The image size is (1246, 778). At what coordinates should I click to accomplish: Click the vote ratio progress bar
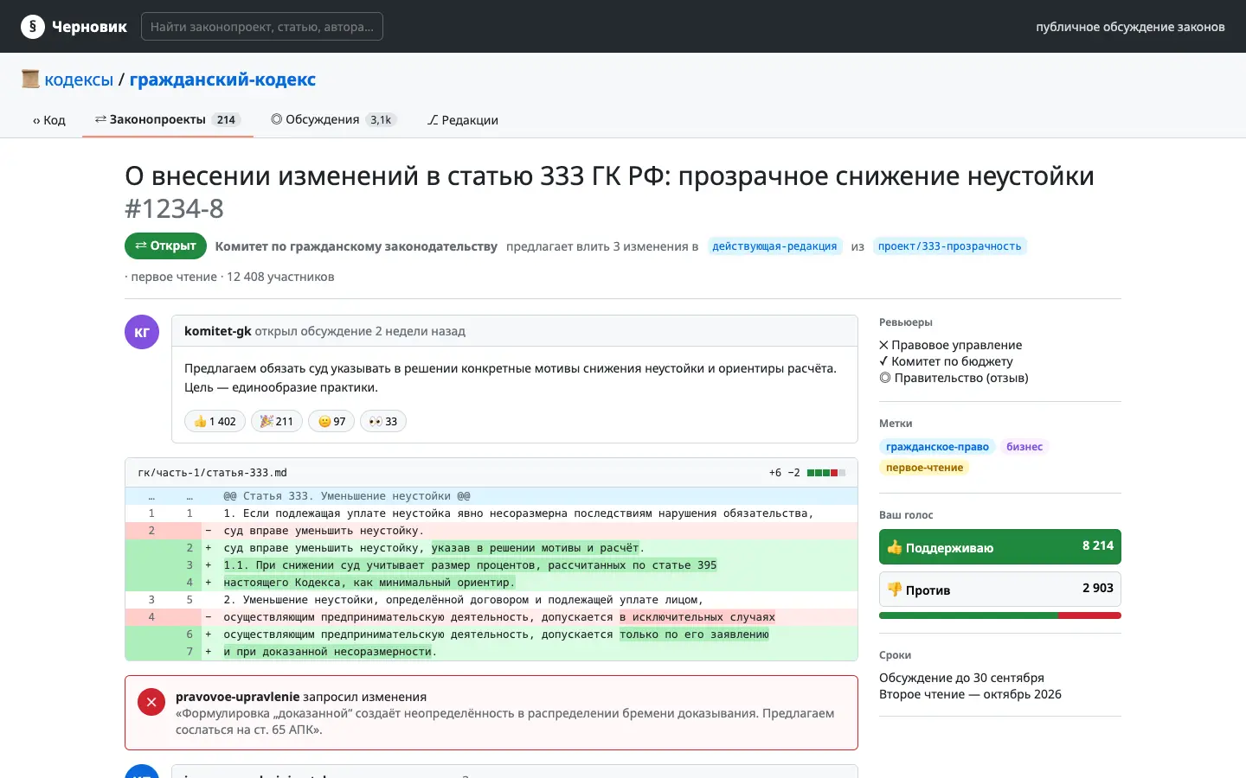pyautogui.click(x=1000, y=615)
